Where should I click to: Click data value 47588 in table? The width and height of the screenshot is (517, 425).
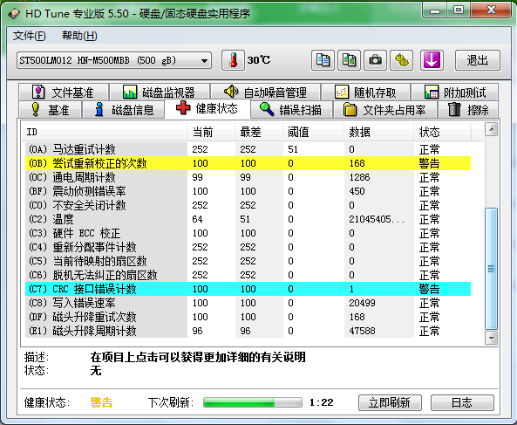click(362, 331)
